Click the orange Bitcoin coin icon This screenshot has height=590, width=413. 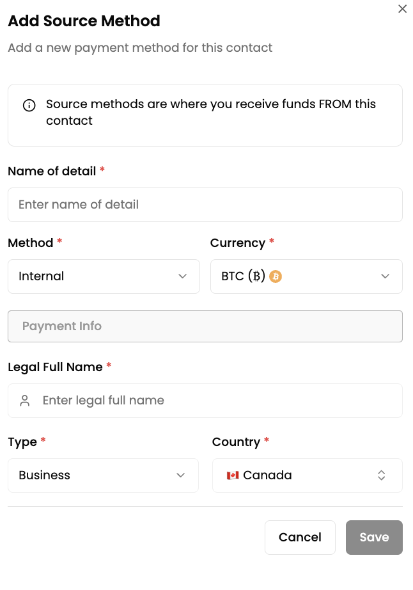tap(276, 276)
